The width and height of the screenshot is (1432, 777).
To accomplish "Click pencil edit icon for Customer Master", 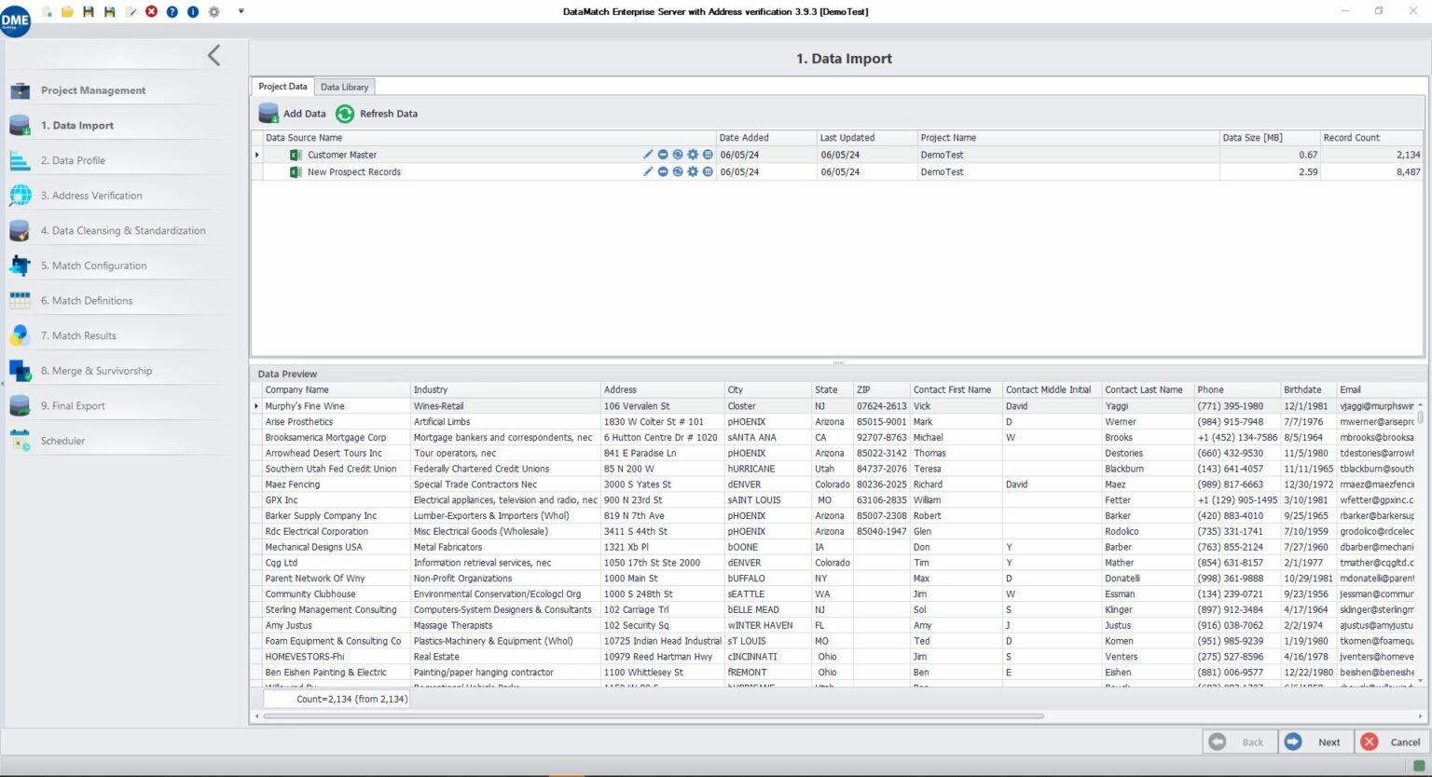I will click(x=648, y=155).
